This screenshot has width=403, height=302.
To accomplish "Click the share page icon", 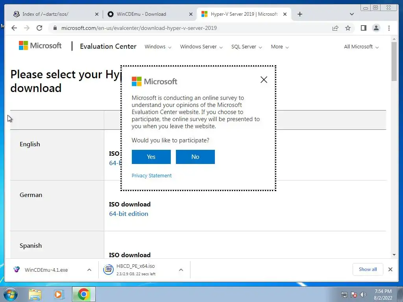I will [x=335, y=28].
